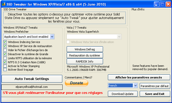Click the description text box about Auto Tweak
The height and width of the screenshot is (103, 172).
(65, 18)
